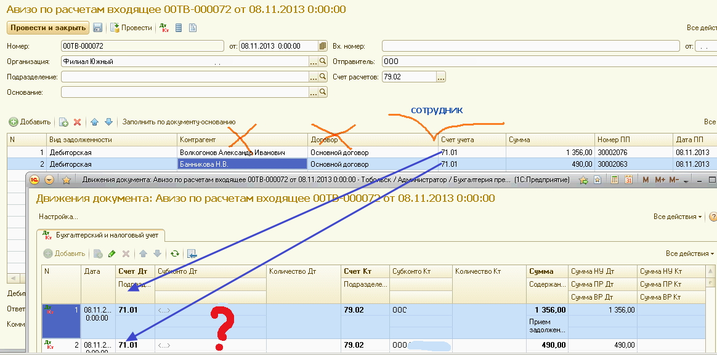Open the calendar picker next to the document date
717x355 pixels.
pyautogui.click(x=322, y=46)
